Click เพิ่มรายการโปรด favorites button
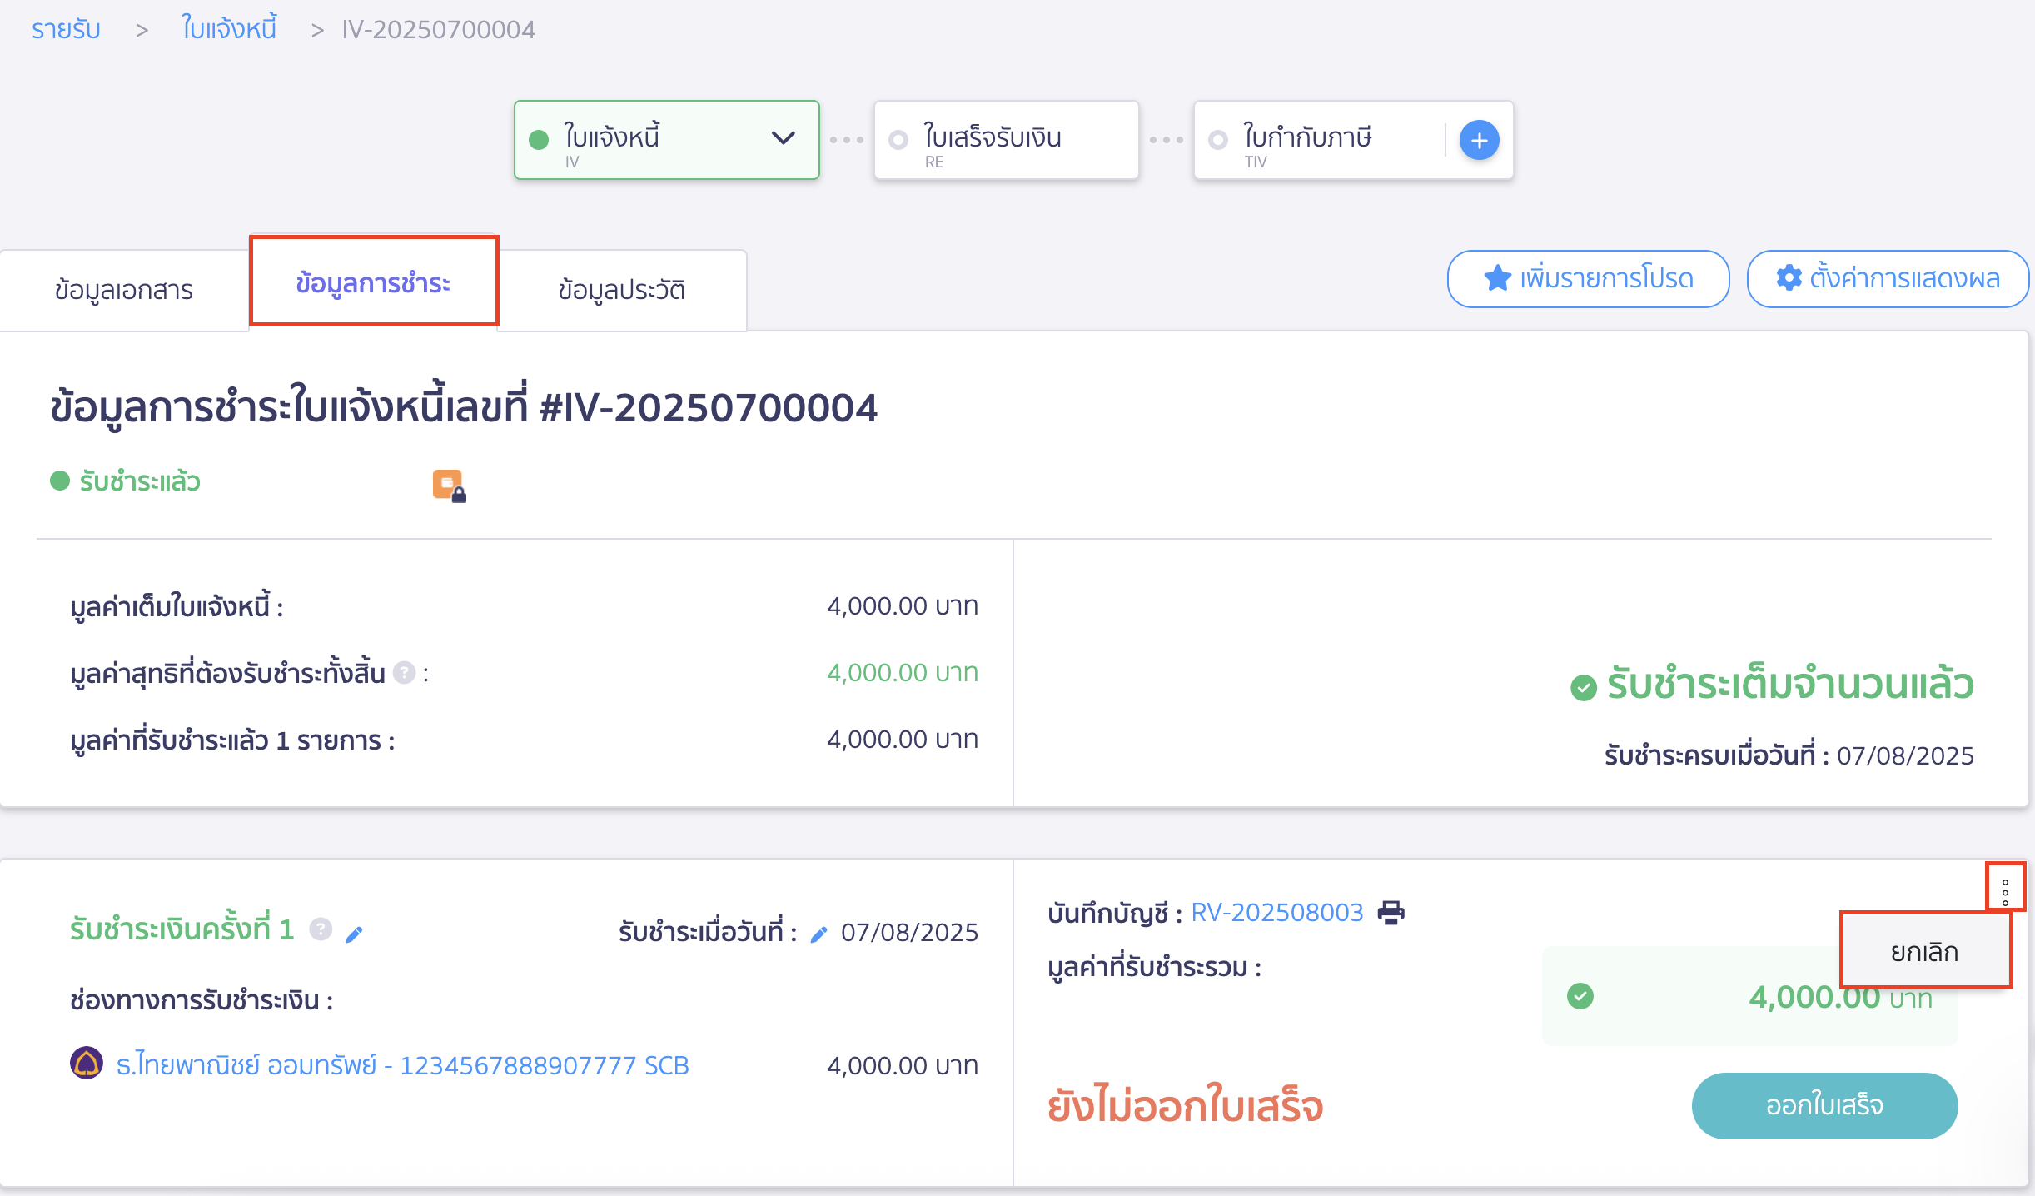The image size is (2035, 1196). tap(1588, 278)
